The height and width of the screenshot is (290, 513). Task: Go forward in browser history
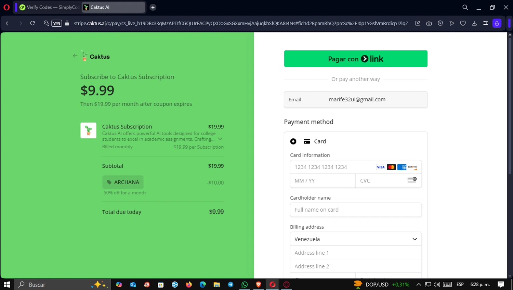tap(21, 23)
